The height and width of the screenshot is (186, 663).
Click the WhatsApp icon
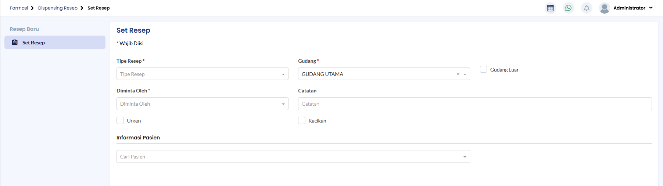(568, 8)
